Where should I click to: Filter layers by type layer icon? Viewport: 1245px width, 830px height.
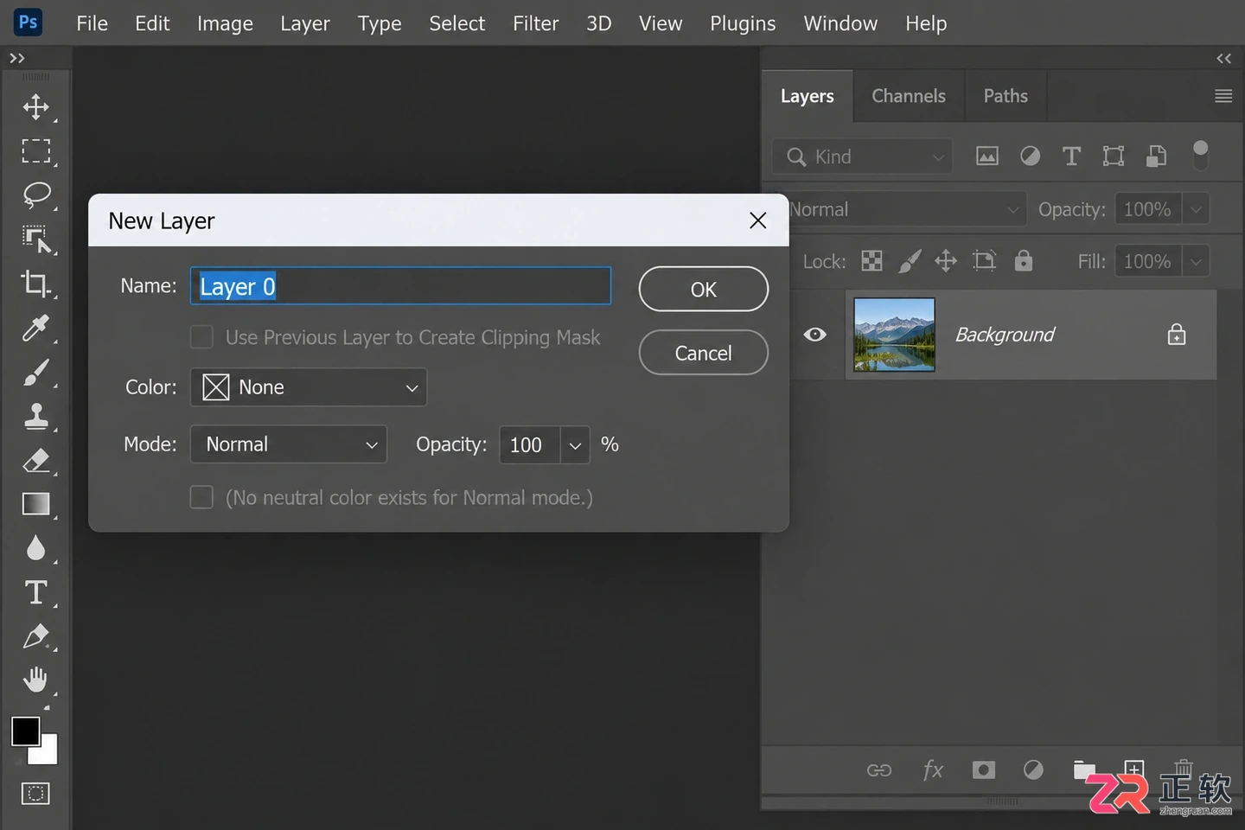coord(1071,156)
